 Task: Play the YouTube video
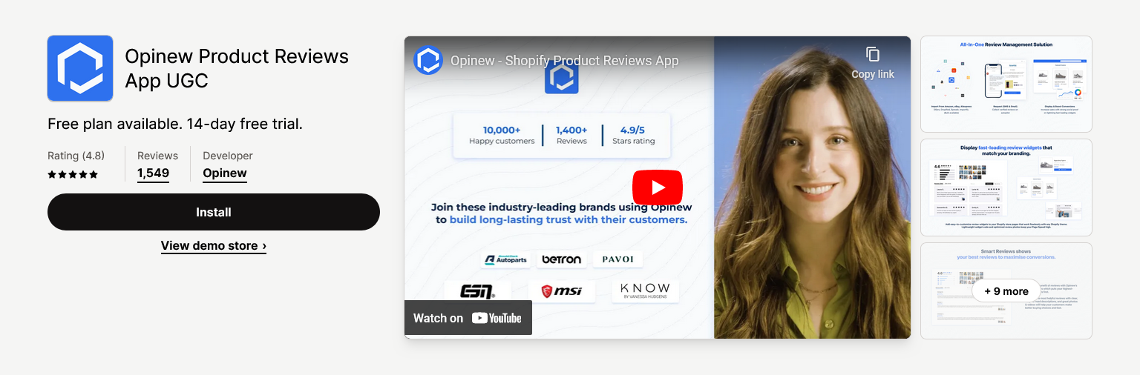point(657,187)
